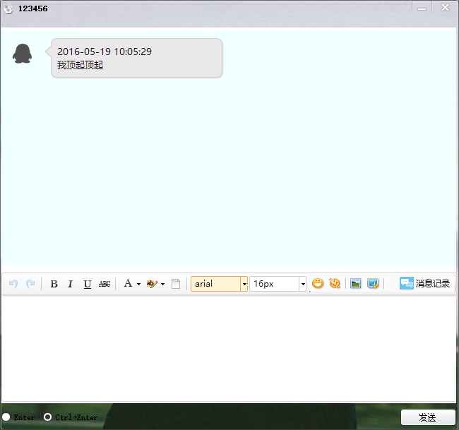Close the chat window

[x=445, y=7]
